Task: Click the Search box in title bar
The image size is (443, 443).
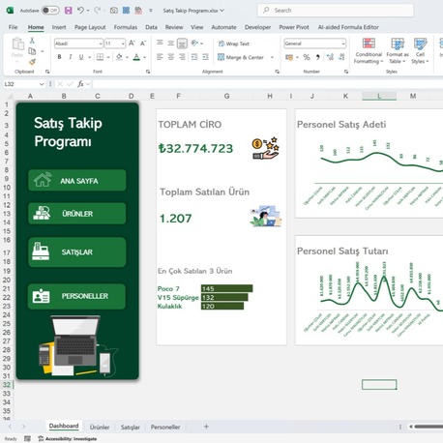Action: [x=336, y=11]
